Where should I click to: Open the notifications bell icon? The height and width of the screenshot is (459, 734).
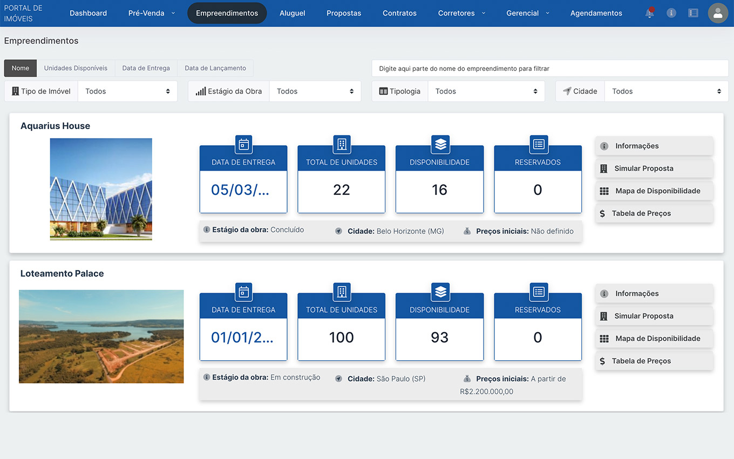point(649,13)
